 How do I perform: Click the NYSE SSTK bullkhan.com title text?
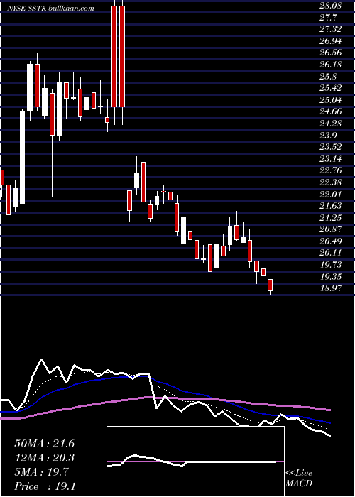coord(50,8)
